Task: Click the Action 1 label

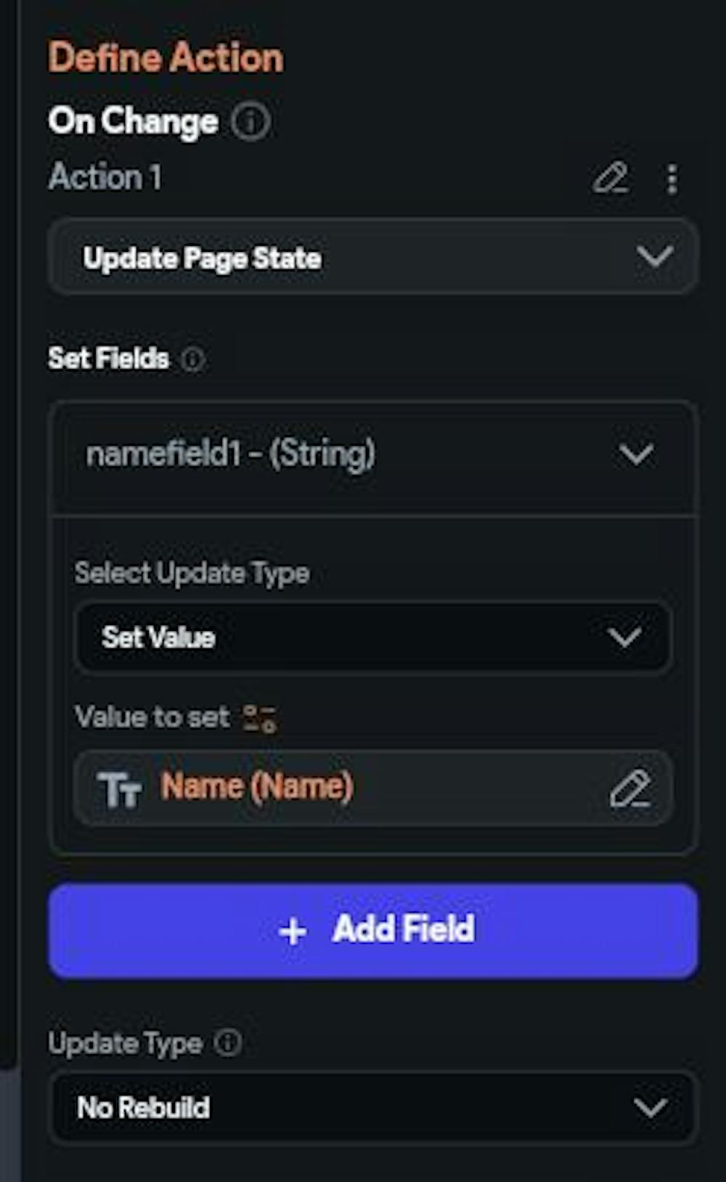Action: pyautogui.click(x=105, y=178)
